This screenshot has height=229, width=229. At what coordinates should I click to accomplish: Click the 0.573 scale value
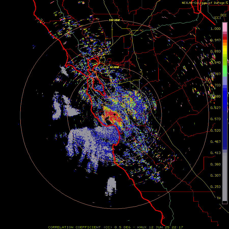click(x=216, y=119)
